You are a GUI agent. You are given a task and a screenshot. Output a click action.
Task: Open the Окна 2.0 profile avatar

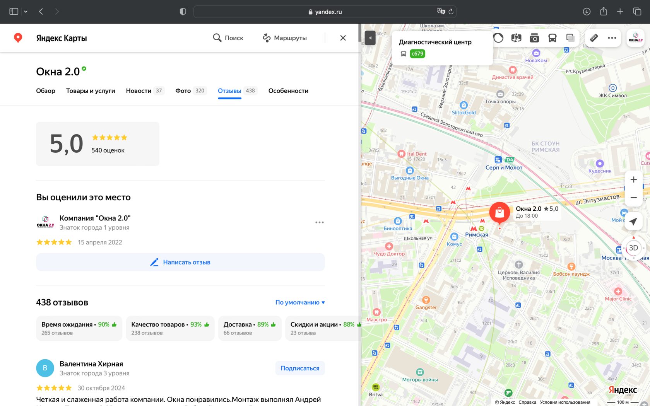tap(636, 38)
